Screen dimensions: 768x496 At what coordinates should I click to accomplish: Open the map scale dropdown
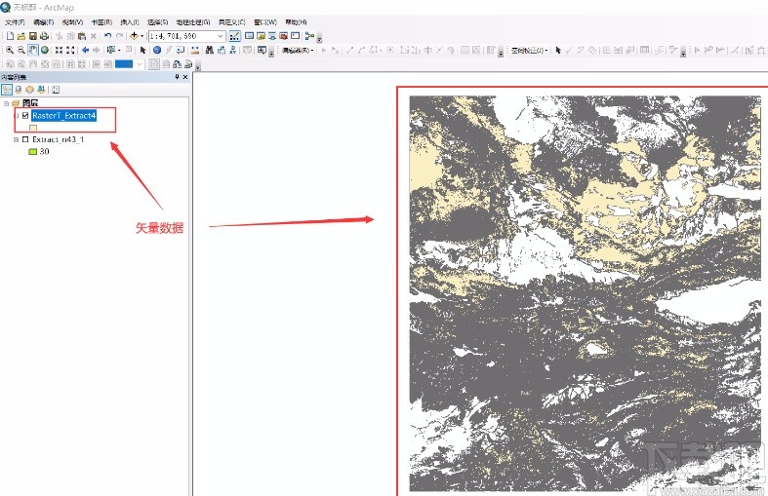point(221,36)
